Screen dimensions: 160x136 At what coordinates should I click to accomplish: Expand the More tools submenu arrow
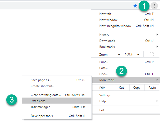tap(157, 80)
